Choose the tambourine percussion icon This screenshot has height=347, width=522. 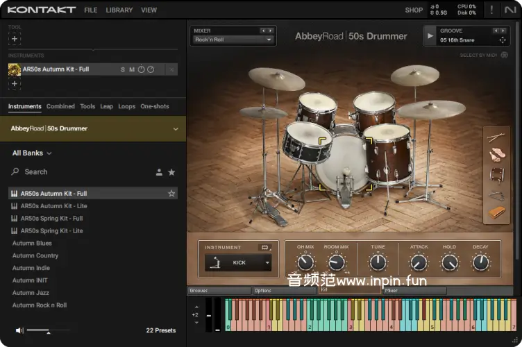[x=496, y=175]
